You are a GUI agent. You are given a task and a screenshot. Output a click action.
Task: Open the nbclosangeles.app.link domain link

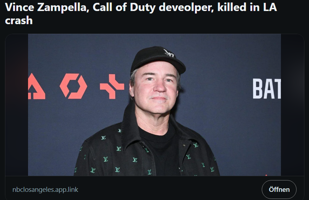pos(45,190)
